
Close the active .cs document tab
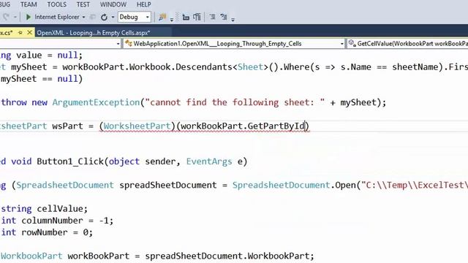point(29,32)
